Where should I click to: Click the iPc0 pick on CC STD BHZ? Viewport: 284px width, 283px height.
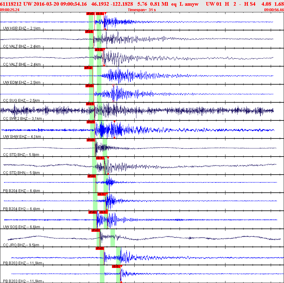[91, 140]
